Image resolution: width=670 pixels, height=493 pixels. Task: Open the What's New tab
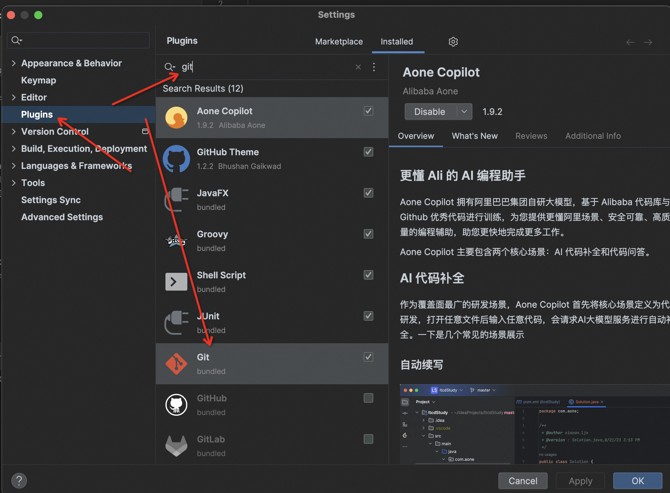pyautogui.click(x=474, y=136)
